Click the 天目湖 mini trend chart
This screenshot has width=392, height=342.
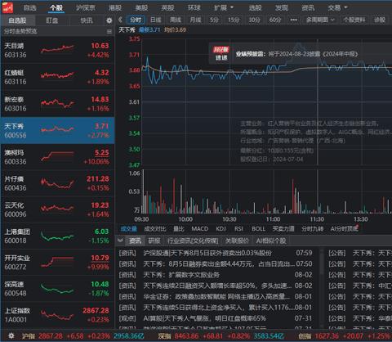click(57, 49)
